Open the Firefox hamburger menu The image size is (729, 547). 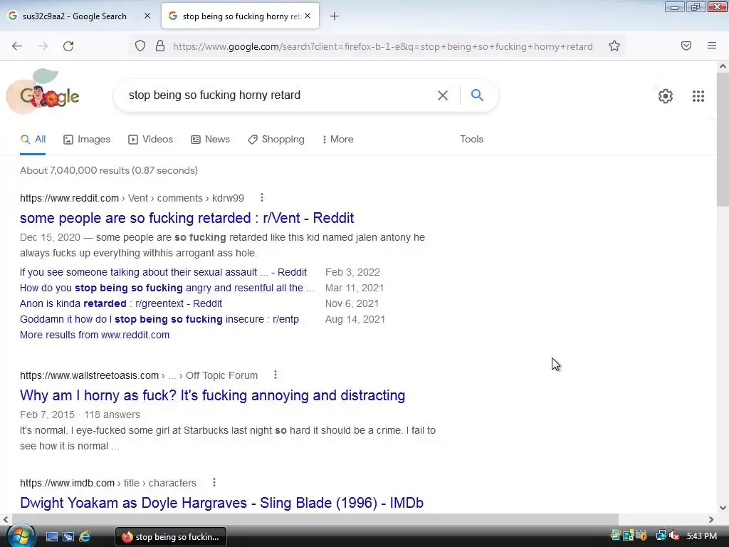click(712, 46)
